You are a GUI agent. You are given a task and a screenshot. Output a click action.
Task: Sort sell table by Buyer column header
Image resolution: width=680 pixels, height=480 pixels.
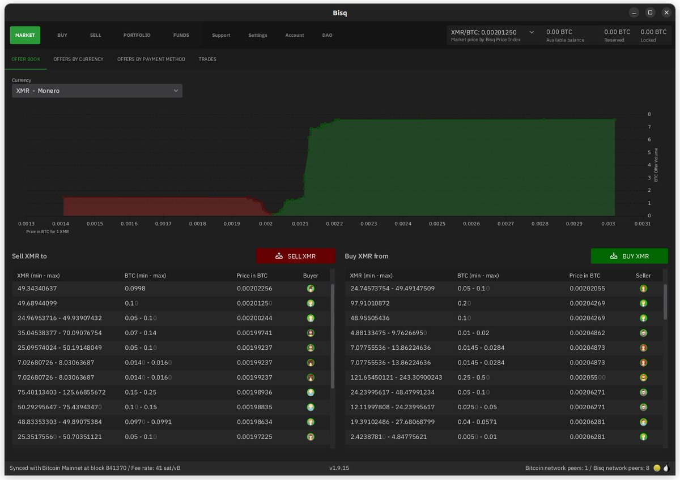[x=311, y=276]
